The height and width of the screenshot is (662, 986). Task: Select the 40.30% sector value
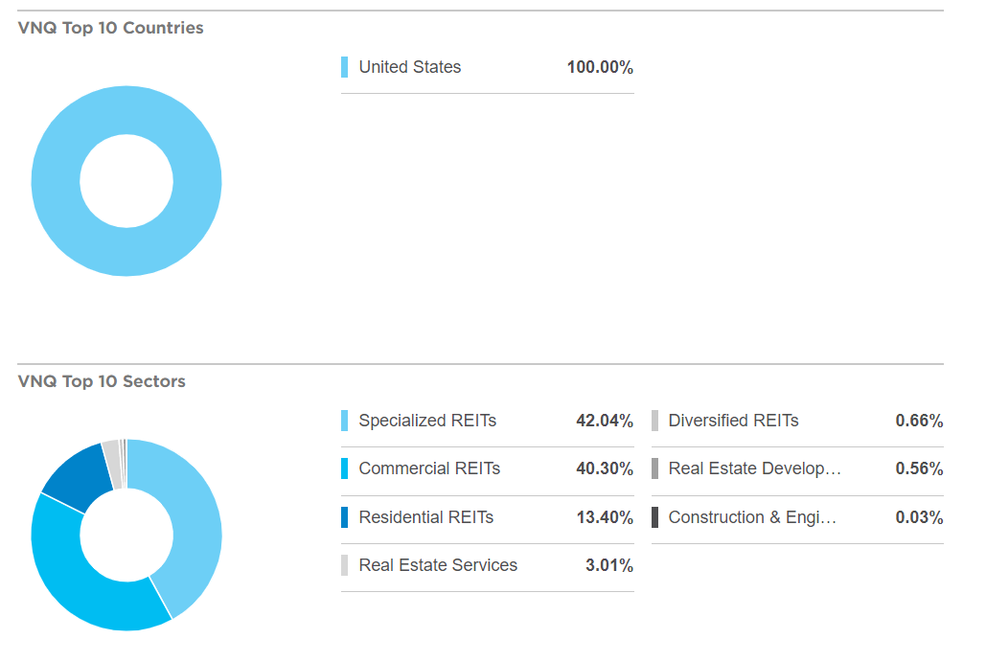click(x=605, y=468)
